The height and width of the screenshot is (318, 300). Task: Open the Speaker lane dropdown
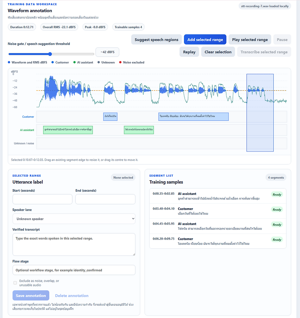(x=74, y=219)
